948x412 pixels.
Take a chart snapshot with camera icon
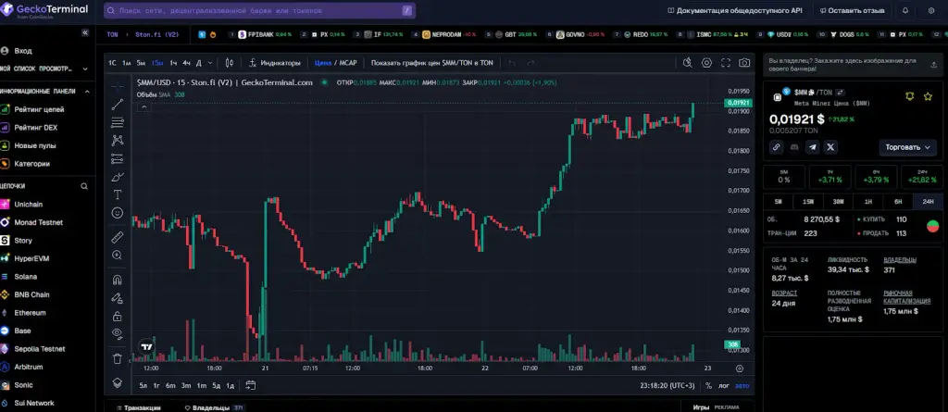744,62
